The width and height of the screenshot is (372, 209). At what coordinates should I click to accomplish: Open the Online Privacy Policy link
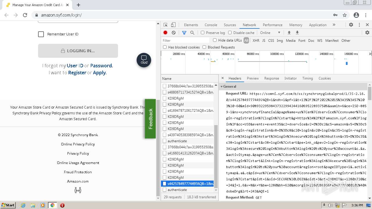click(x=78, y=144)
